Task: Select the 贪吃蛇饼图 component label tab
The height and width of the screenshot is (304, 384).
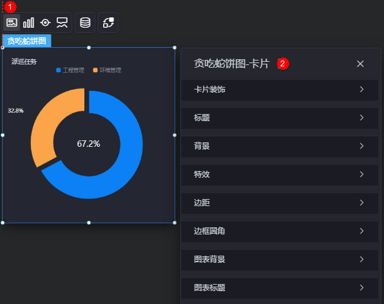Action: point(26,41)
